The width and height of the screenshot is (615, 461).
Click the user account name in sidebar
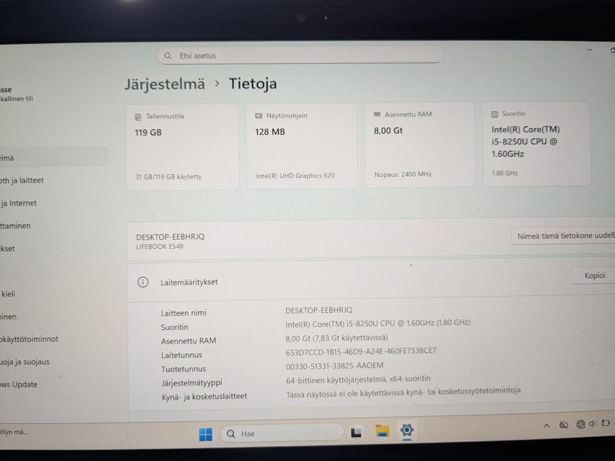(x=6, y=90)
